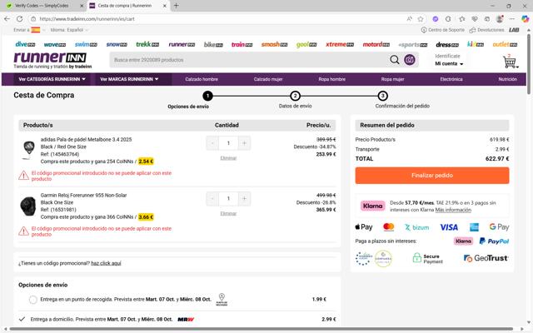Open the swiminn store logo
This screenshot has width=533, height=333.
click(86, 44)
